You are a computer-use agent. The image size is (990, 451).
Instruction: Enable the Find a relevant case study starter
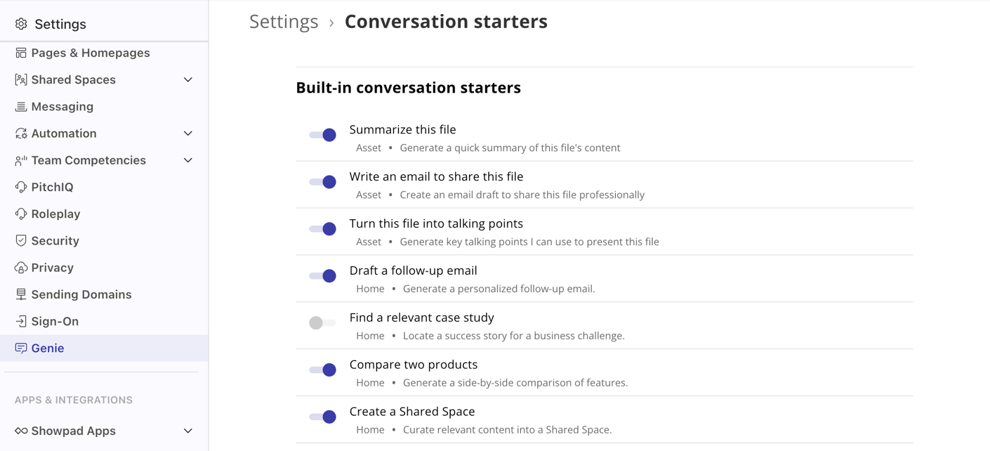[x=323, y=322]
